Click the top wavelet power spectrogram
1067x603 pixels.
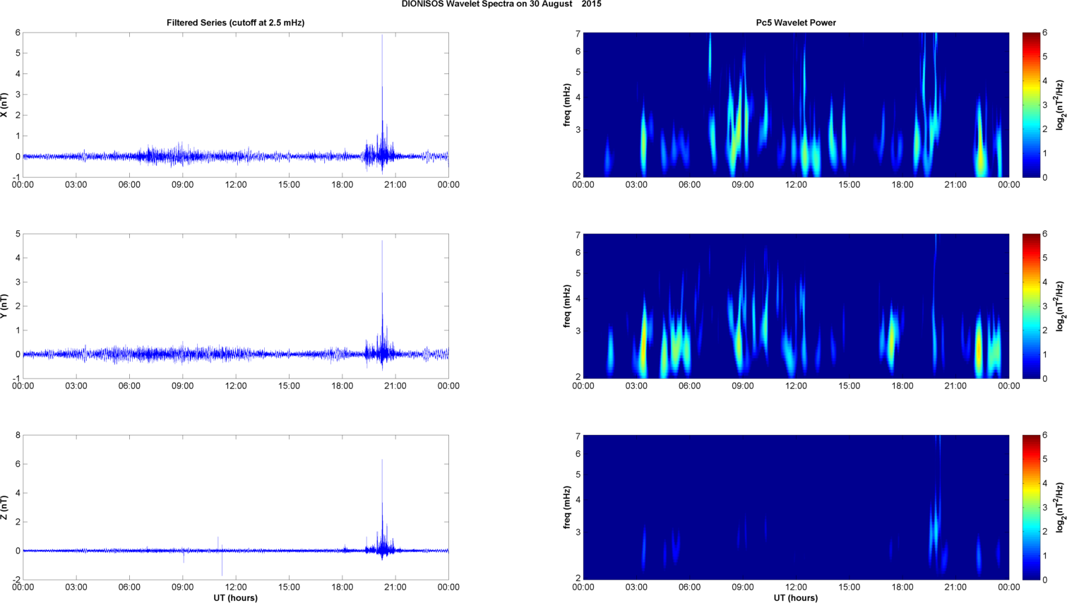[796, 105]
